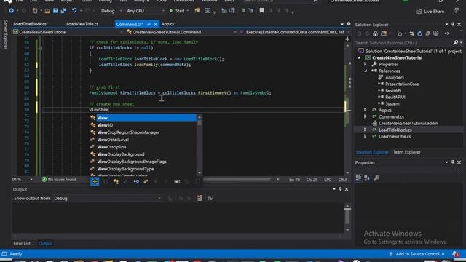Image resolution: width=466 pixels, height=262 pixels.
Task: Select the PresentationCore reference
Action: pos(402,84)
